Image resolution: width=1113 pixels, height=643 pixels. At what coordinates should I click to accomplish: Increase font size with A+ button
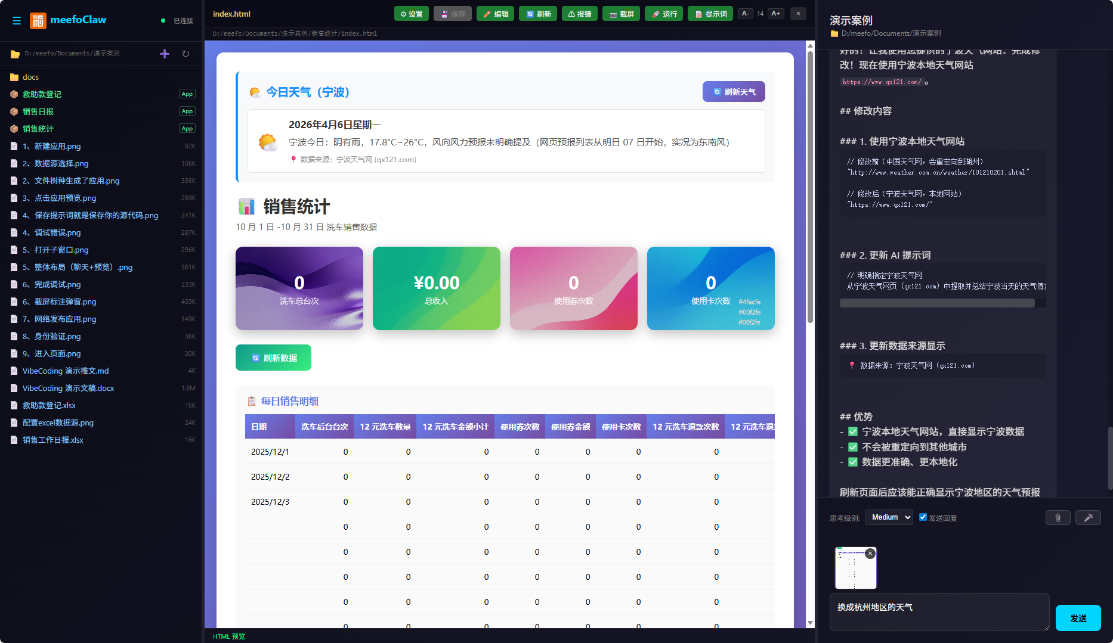coord(775,13)
